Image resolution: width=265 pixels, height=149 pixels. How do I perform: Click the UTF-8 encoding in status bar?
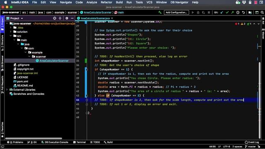tap(226, 147)
